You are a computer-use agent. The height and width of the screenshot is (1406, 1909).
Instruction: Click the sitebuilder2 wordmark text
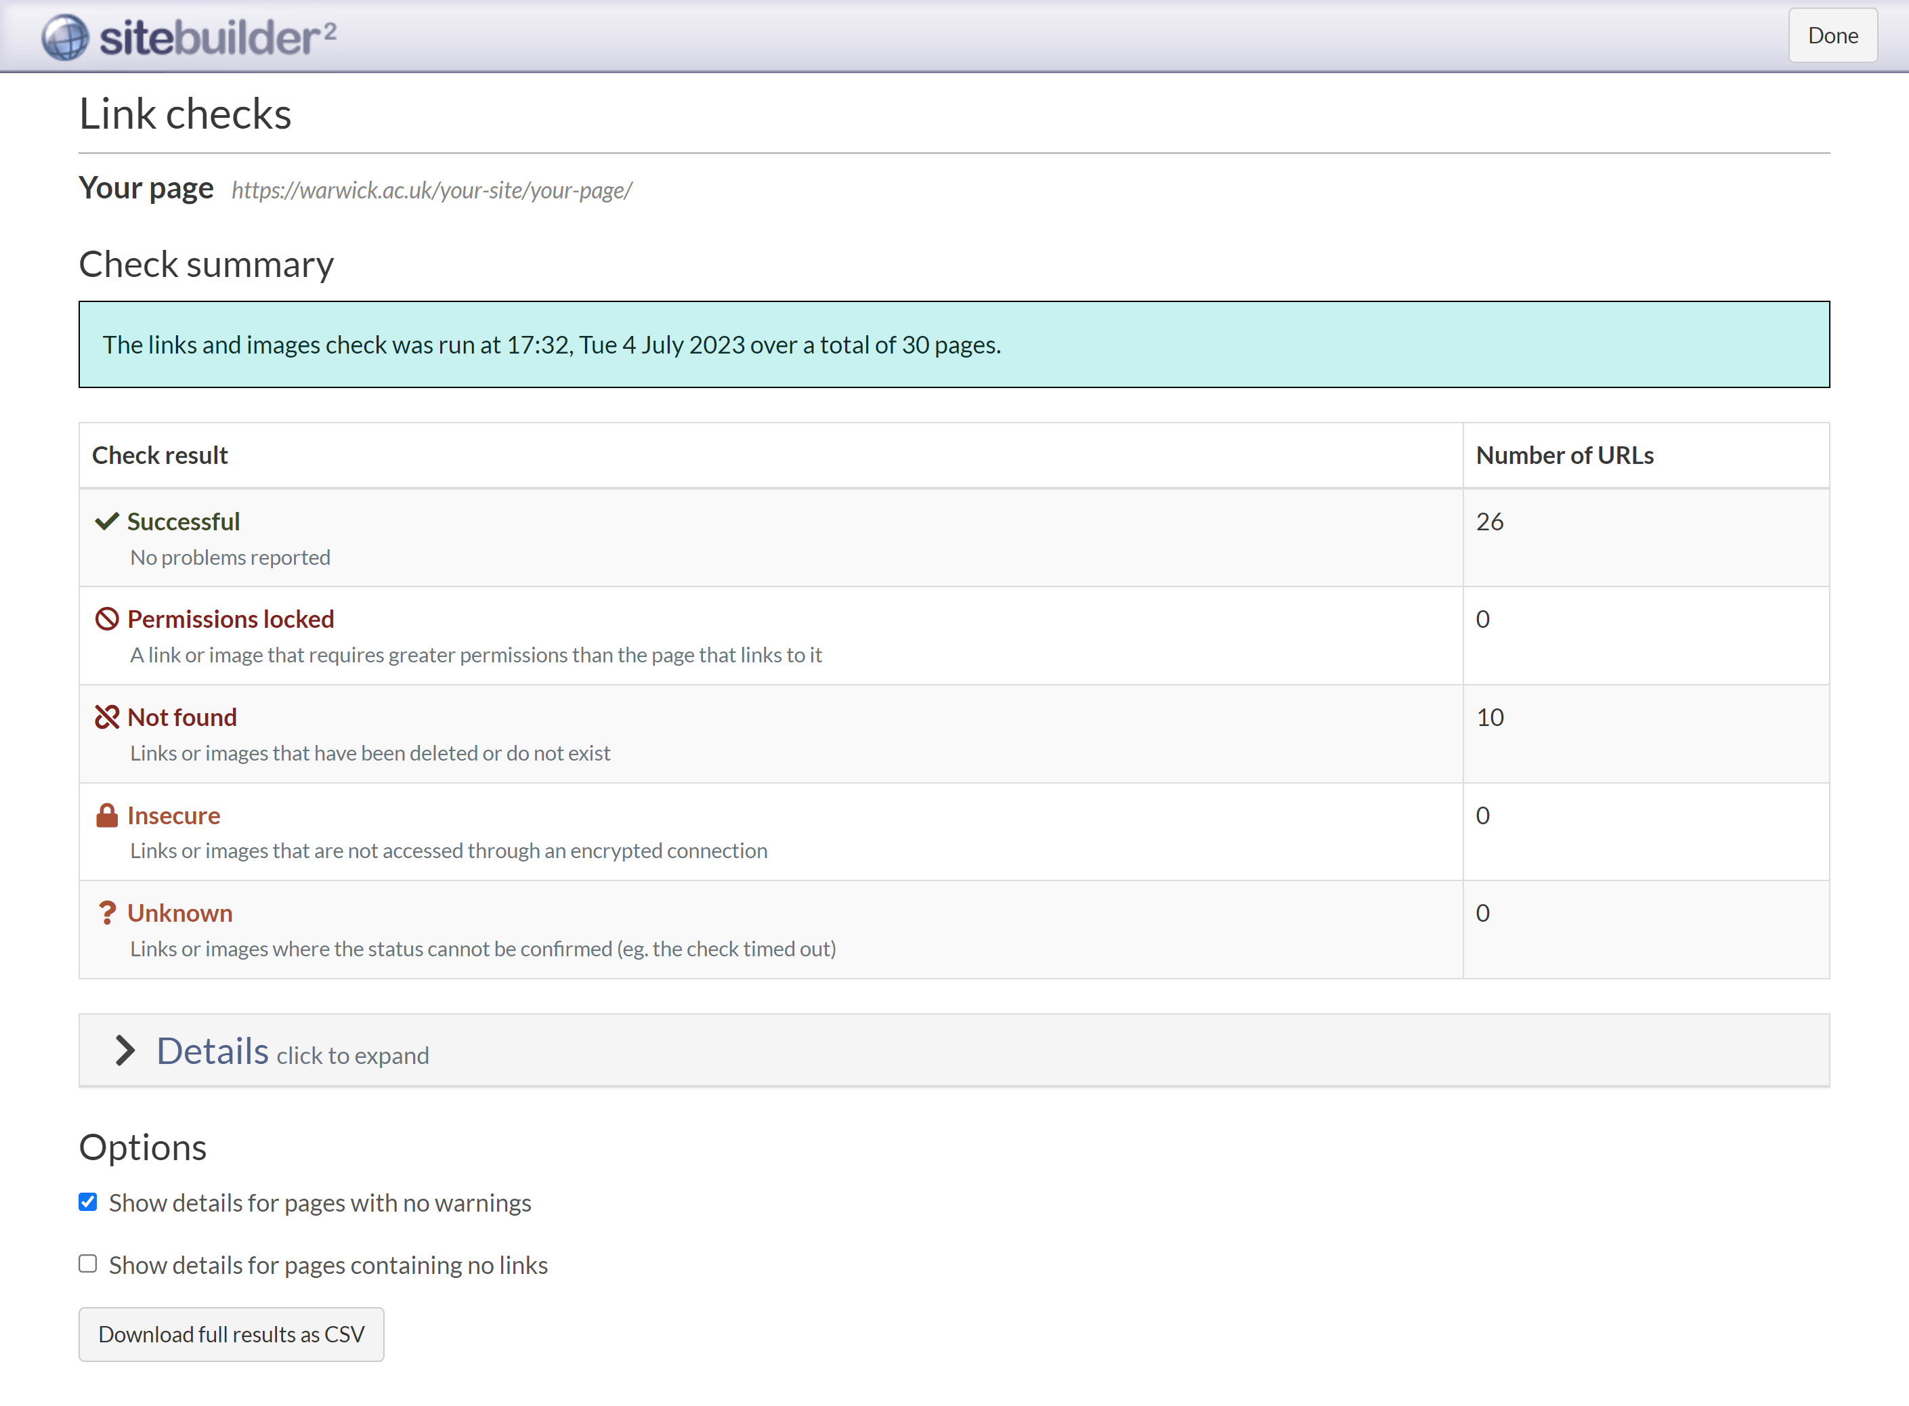pos(218,37)
